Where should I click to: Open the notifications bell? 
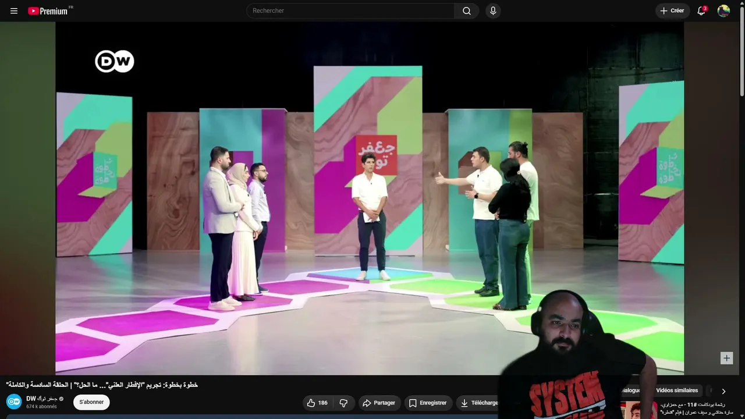click(x=701, y=11)
